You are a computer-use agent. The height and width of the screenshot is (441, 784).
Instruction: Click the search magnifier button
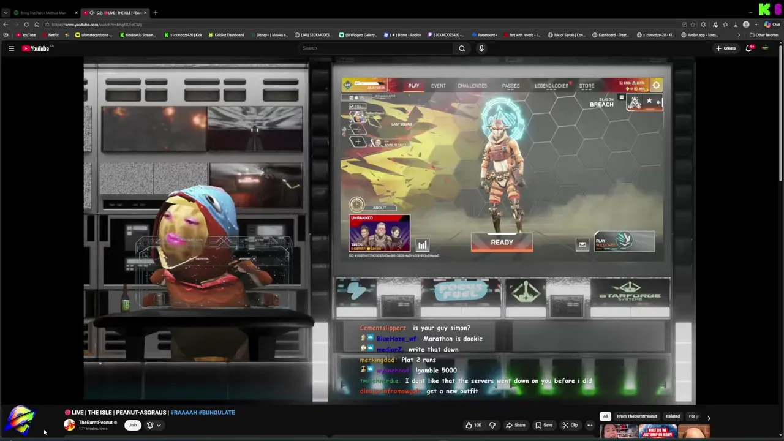462,48
